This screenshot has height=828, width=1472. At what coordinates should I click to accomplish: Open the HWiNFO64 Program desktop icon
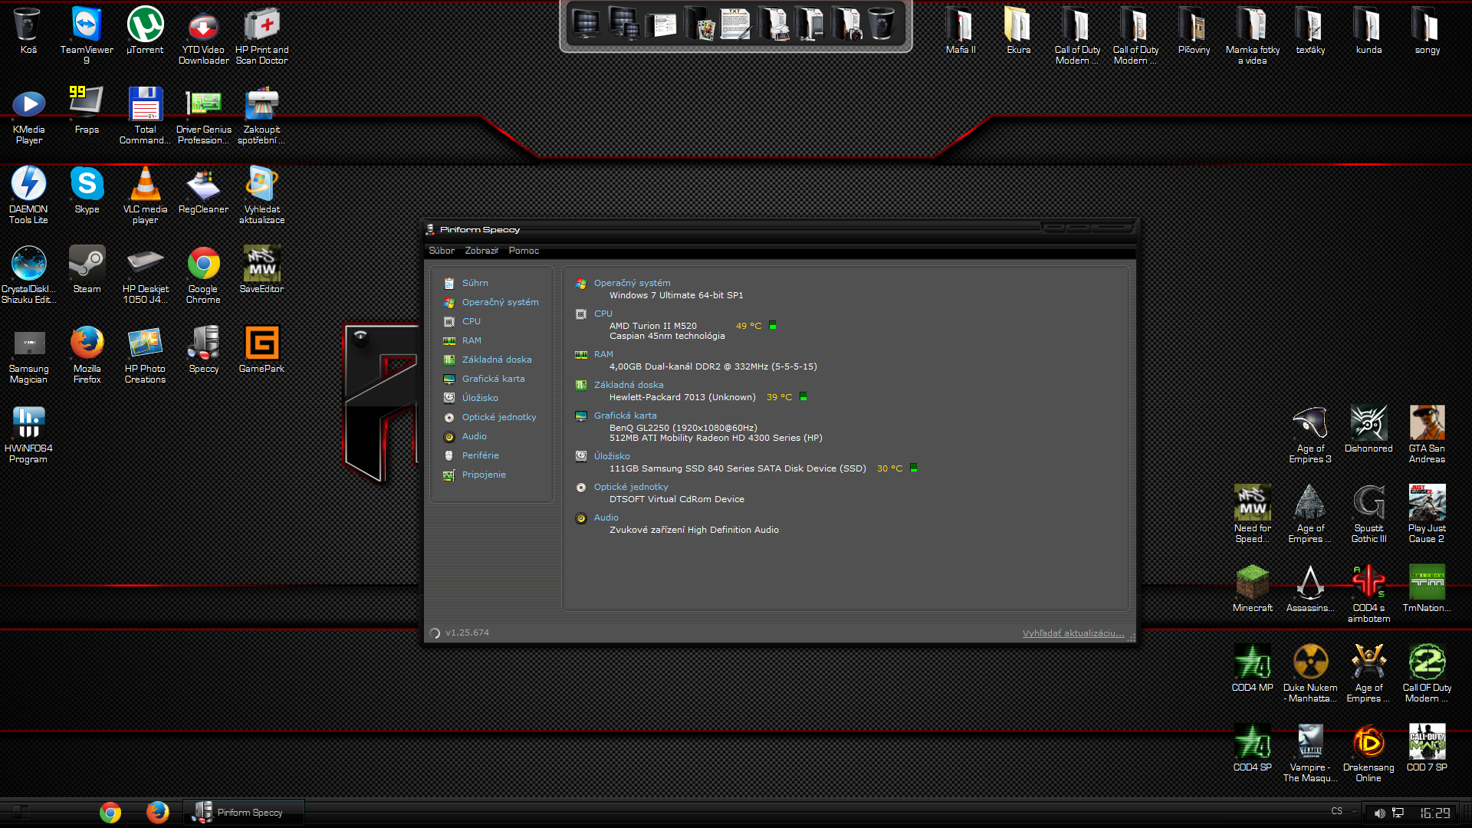[x=28, y=434]
